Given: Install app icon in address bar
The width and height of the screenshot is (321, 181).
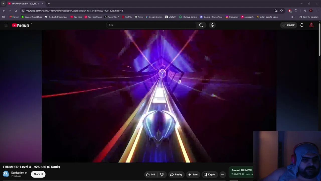Looking at the screenshot, I should pyautogui.click(x=276, y=11).
